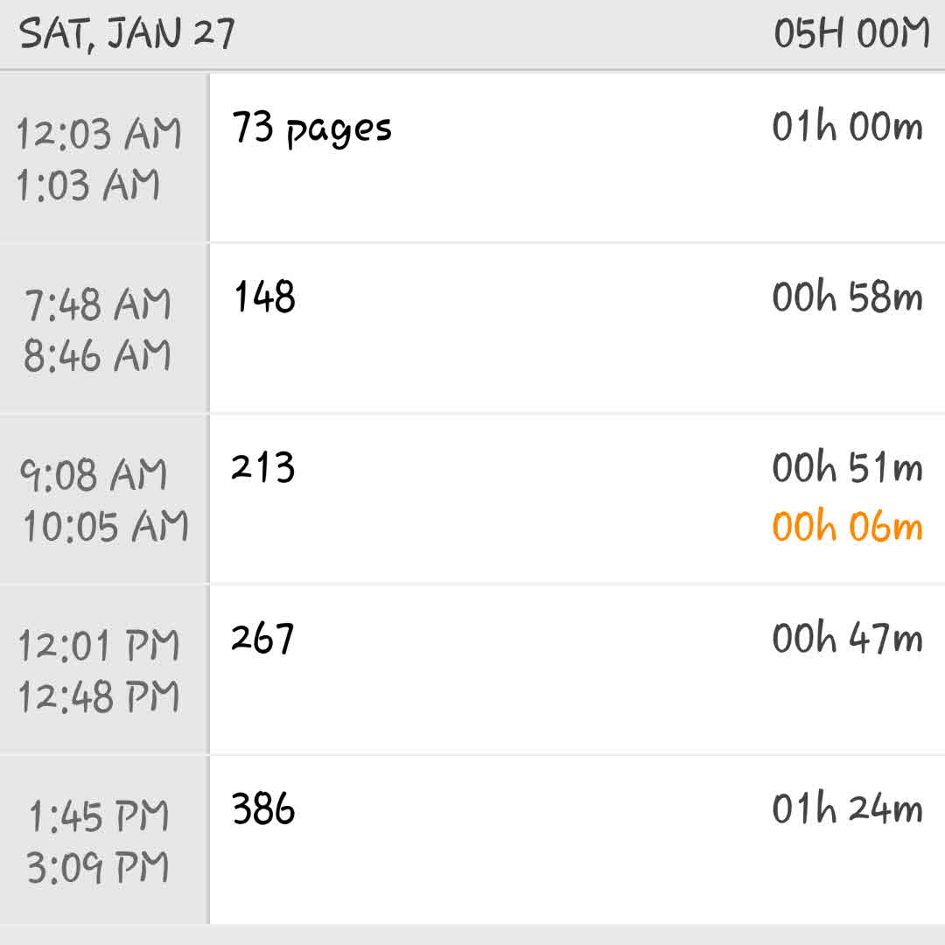Tap the 10:05 AM end time
Screen dimensions: 945x945
point(105,527)
